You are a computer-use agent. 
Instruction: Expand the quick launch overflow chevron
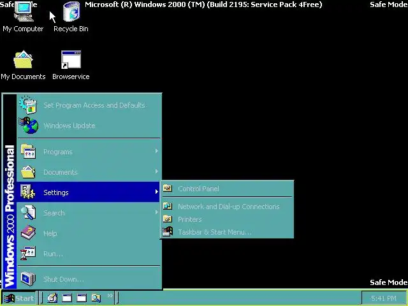coord(110,295)
